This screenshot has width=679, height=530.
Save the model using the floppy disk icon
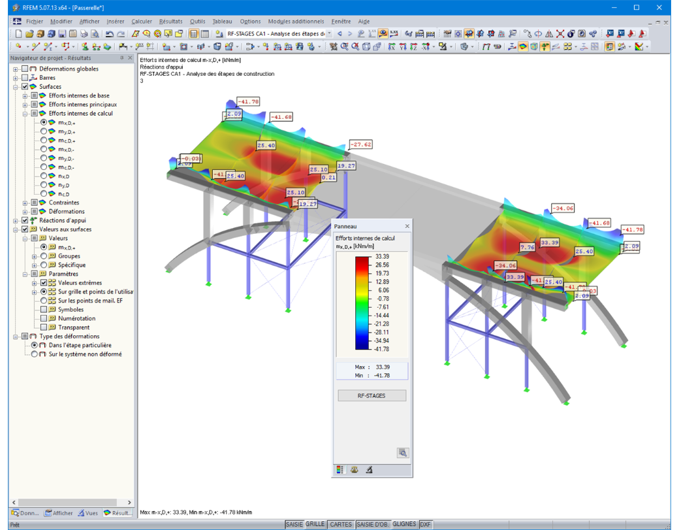pos(62,34)
